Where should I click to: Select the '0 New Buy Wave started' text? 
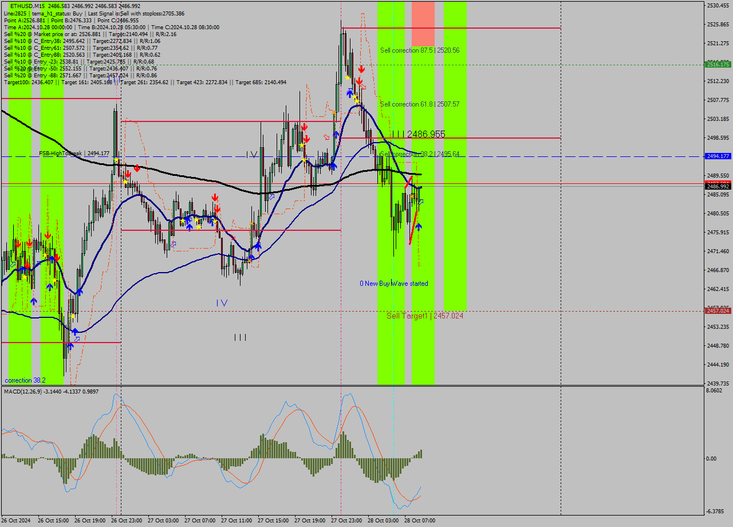tap(394, 284)
